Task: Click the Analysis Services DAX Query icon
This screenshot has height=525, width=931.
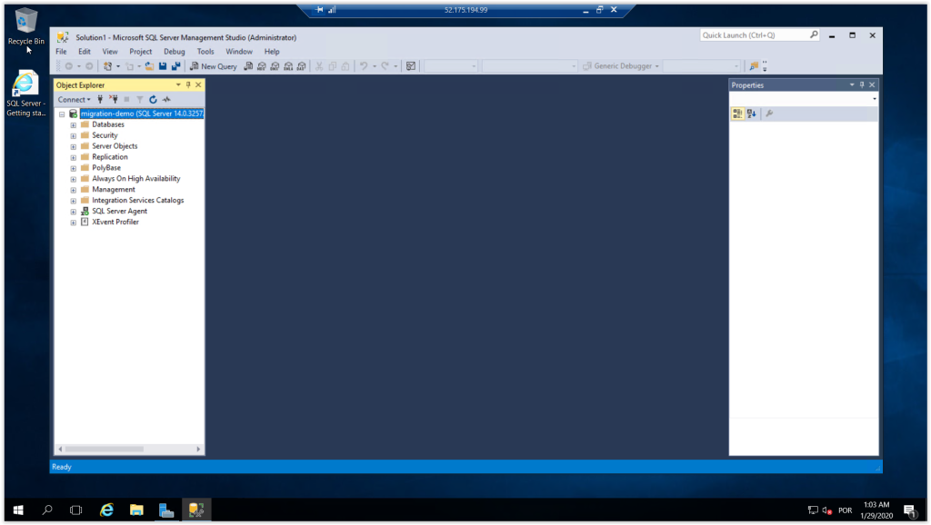Action: [x=302, y=66]
